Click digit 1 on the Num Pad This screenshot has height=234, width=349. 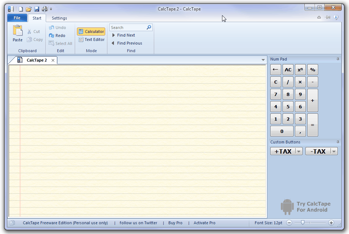click(x=276, y=119)
